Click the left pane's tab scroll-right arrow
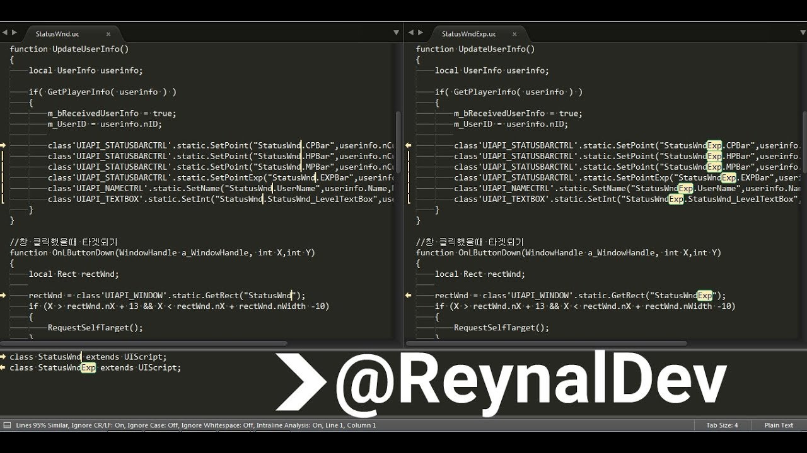Image resolution: width=807 pixels, height=453 pixels. click(14, 32)
